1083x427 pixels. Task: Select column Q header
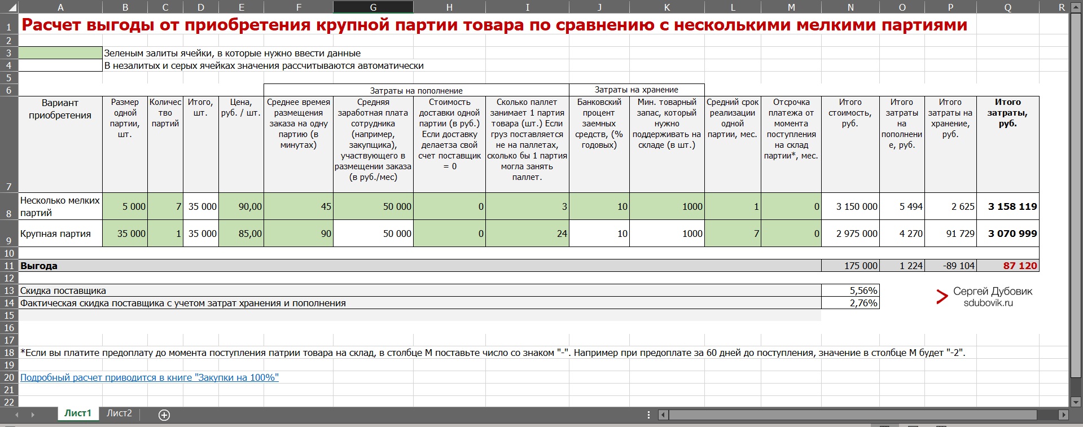[1008, 7]
